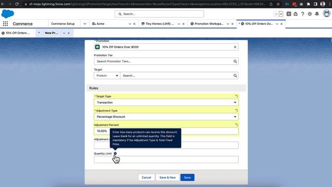Open the user profile avatar

tap(327, 14)
